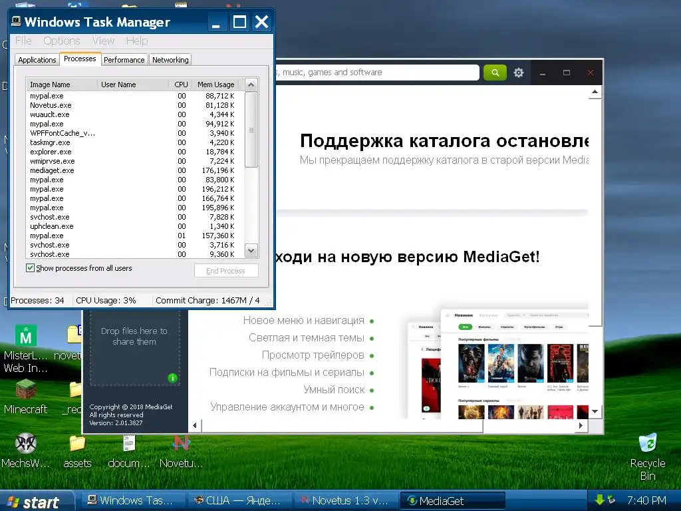Screen dimensions: 681x511
Task: Open MisterL Web In desktop icon
Action: [x=26, y=349]
